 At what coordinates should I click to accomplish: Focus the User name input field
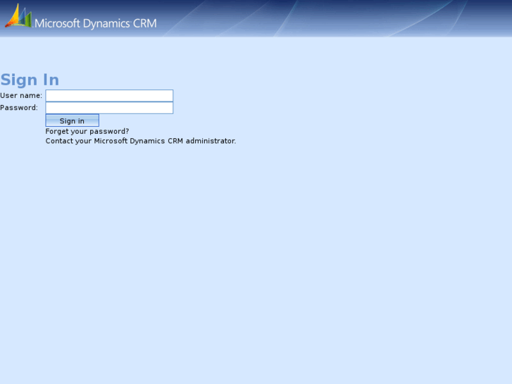[x=109, y=95]
